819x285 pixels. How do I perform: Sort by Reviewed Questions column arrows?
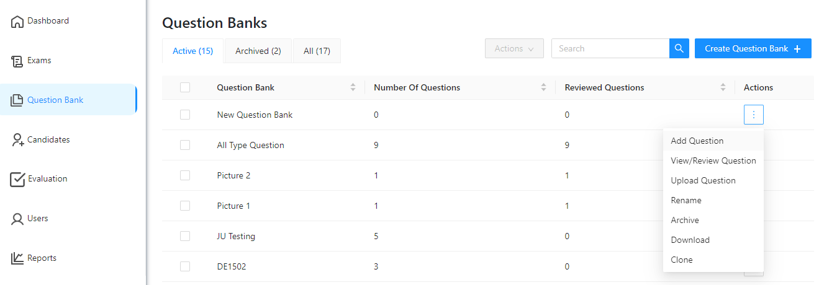click(723, 87)
